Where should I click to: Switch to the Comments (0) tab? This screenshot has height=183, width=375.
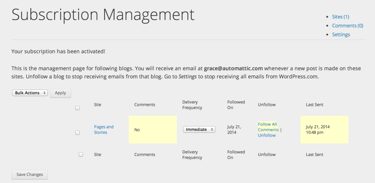click(347, 25)
